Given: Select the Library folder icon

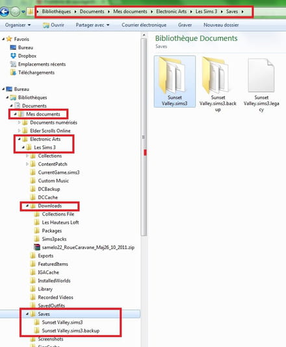Looking at the screenshot, I should pyautogui.click(x=32, y=289).
